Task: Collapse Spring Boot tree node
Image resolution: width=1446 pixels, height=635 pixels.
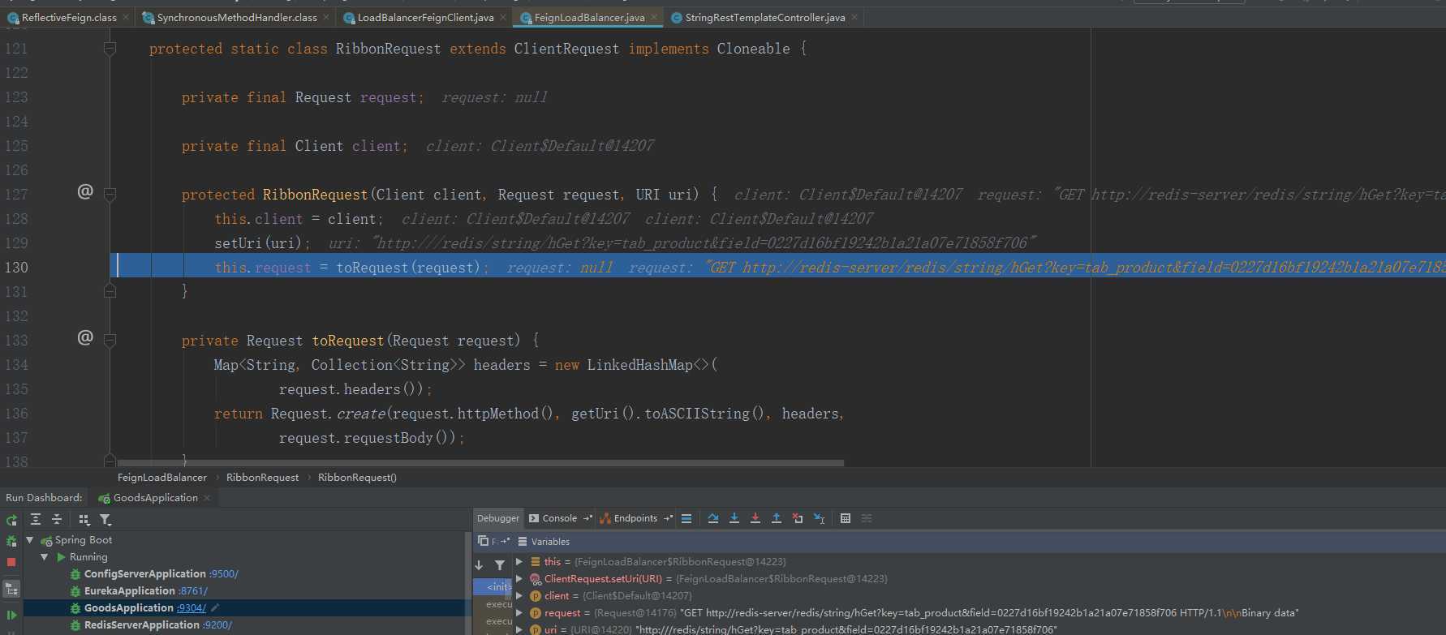Action: (30, 540)
